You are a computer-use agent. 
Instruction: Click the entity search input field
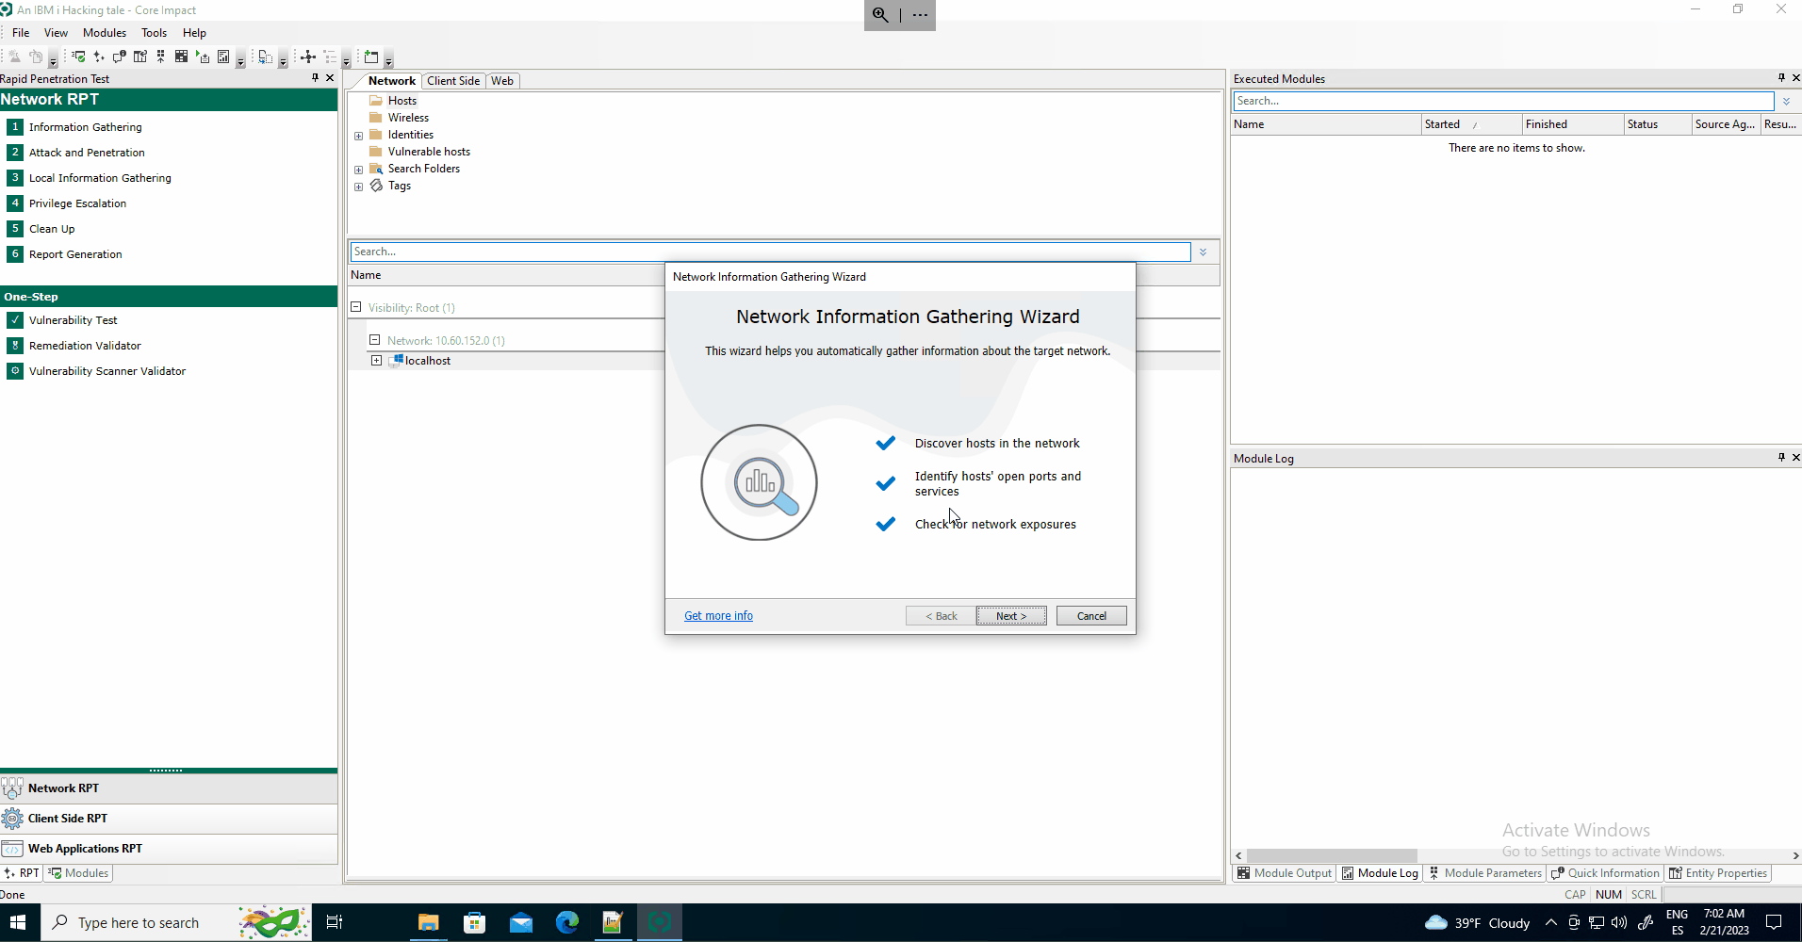pos(770,252)
